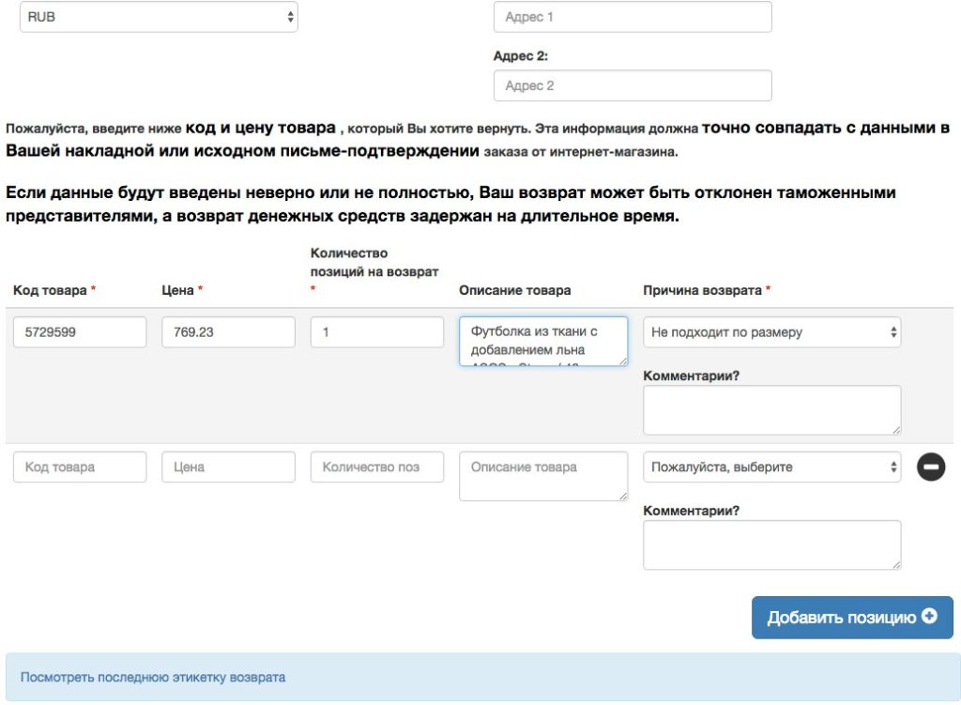Click the return quantity field containing 1

(x=377, y=332)
